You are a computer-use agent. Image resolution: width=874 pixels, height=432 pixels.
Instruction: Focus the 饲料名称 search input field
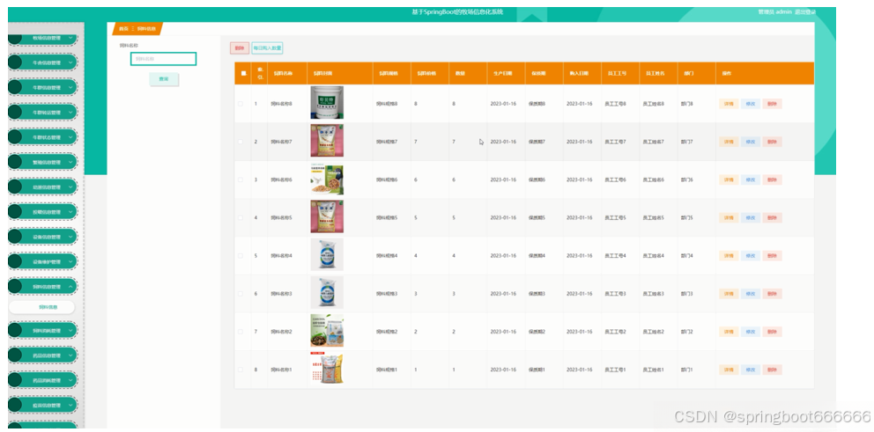click(163, 58)
